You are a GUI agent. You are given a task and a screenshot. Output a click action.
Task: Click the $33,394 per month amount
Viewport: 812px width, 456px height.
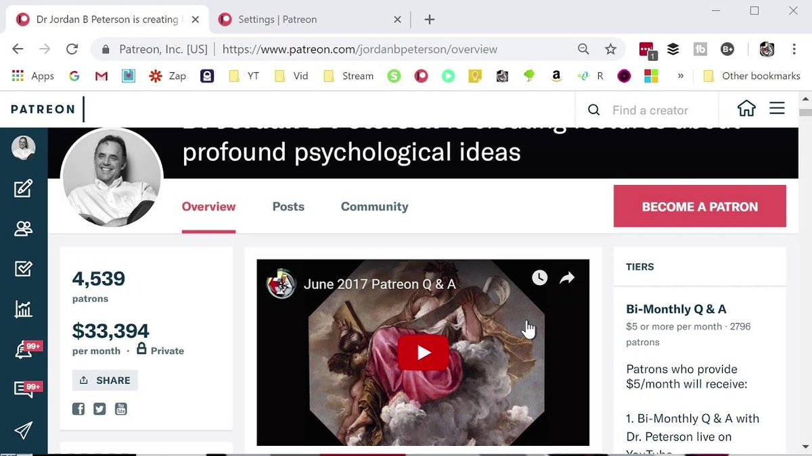(111, 331)
